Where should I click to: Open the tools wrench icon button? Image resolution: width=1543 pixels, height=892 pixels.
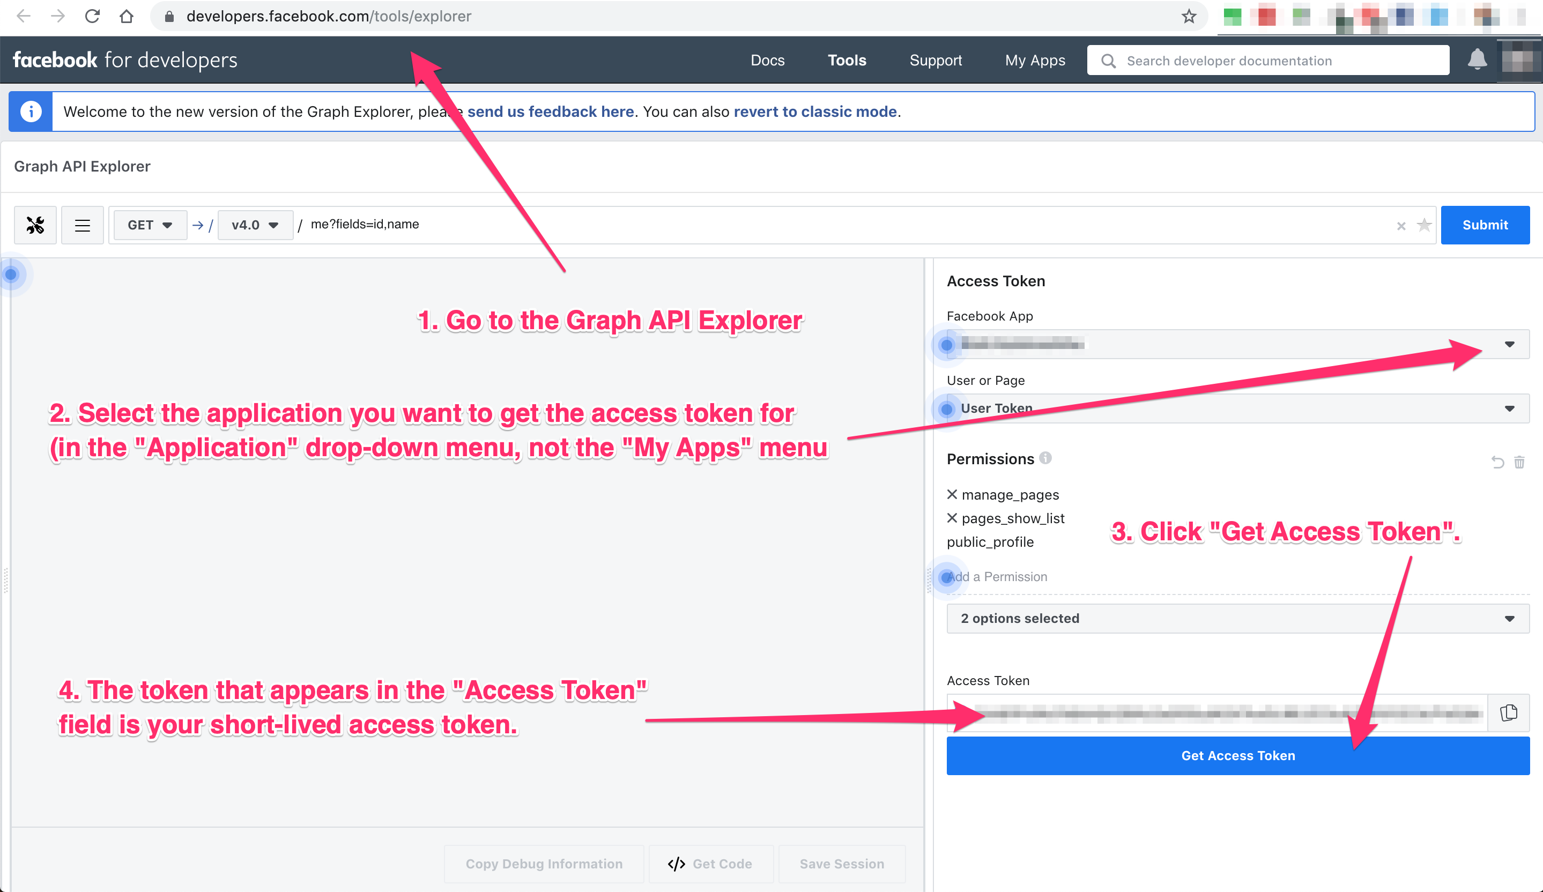pyautogui.click(x=35, y=225)
